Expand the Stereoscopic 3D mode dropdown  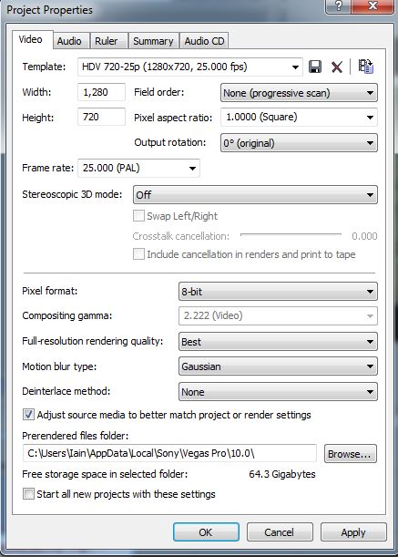click(255, 195)
